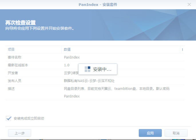Select the 描述 row label

coord(11,89)
